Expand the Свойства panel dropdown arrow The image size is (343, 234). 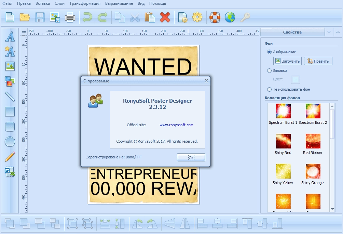[x=329, y=32]
